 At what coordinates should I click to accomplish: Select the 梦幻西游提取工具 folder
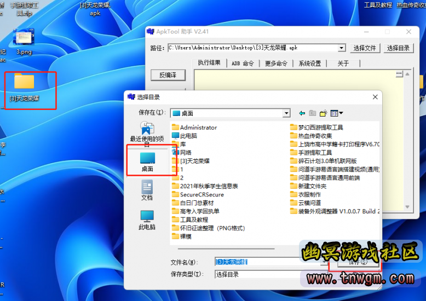316,128
